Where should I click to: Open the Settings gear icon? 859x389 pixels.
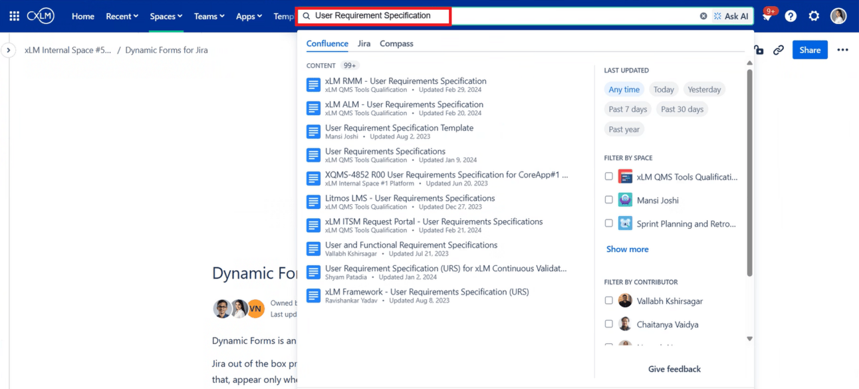814,16
